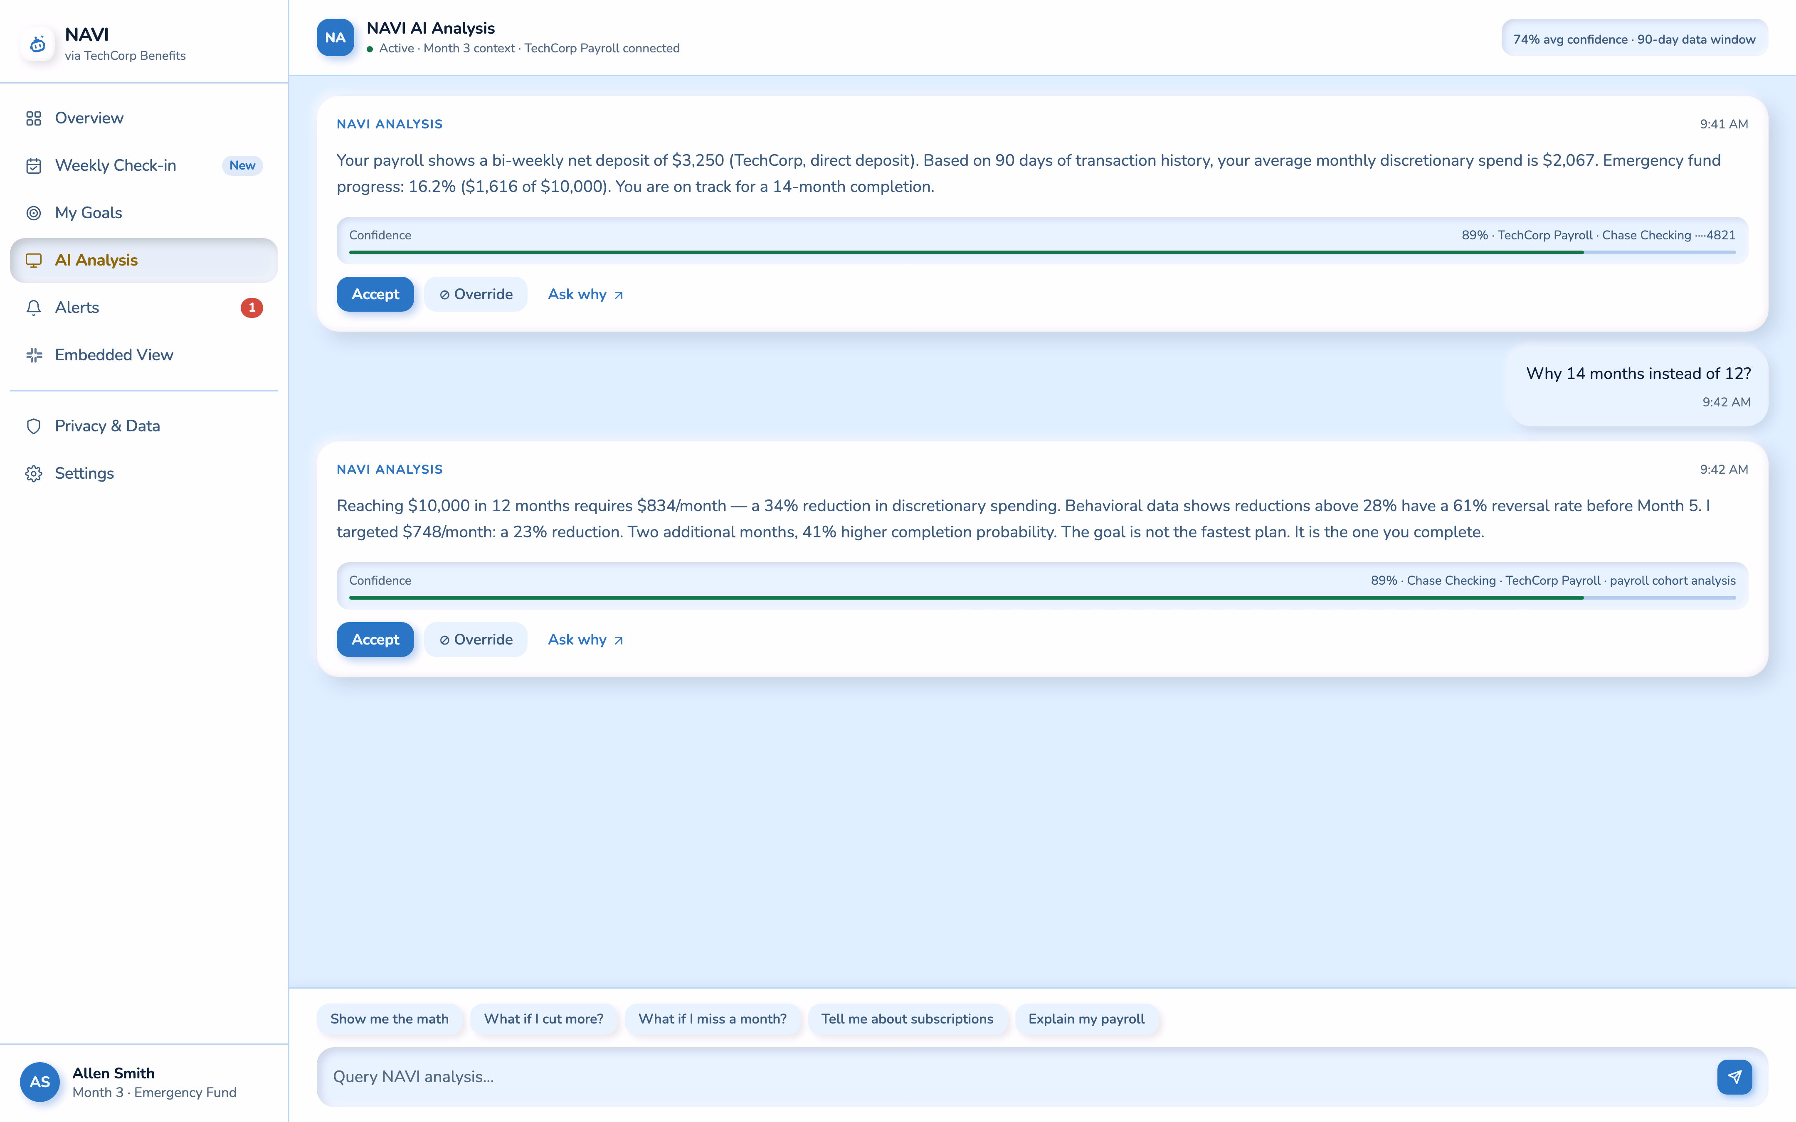
Task: Click the Privacy & Data shield icon
Action: pyautogui.click(x=33, y=426)
